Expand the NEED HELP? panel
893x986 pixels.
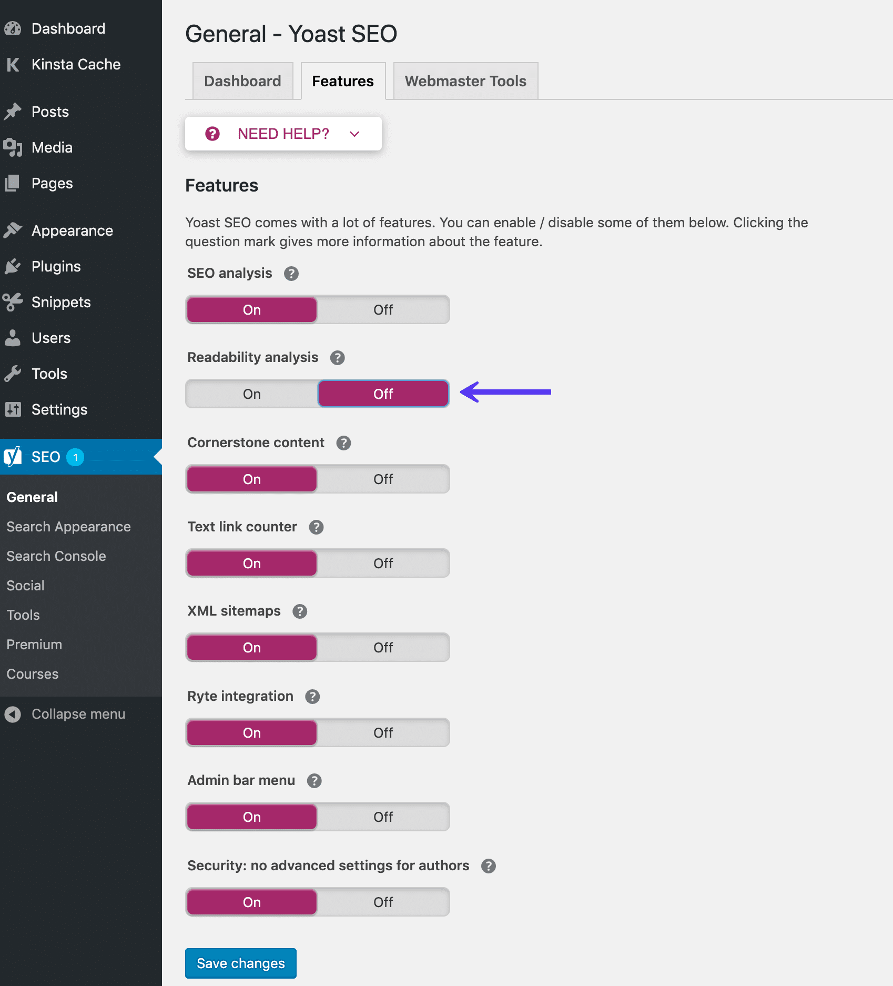pos(283,134)
